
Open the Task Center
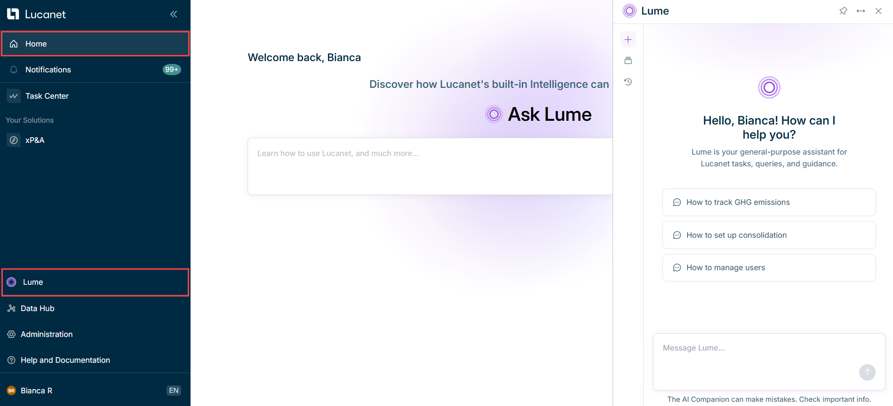click(x=96, y=96)
